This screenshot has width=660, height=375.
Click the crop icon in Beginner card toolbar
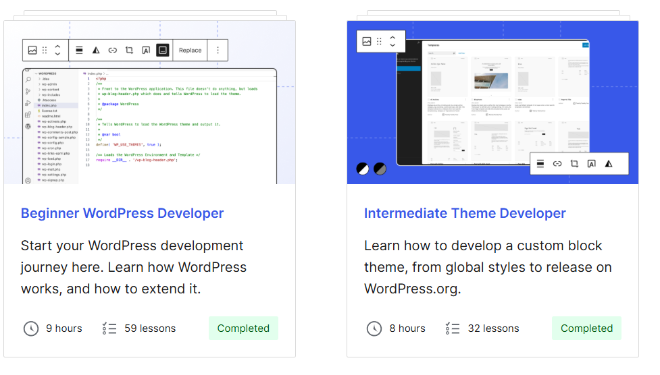[x=129, y=51]
